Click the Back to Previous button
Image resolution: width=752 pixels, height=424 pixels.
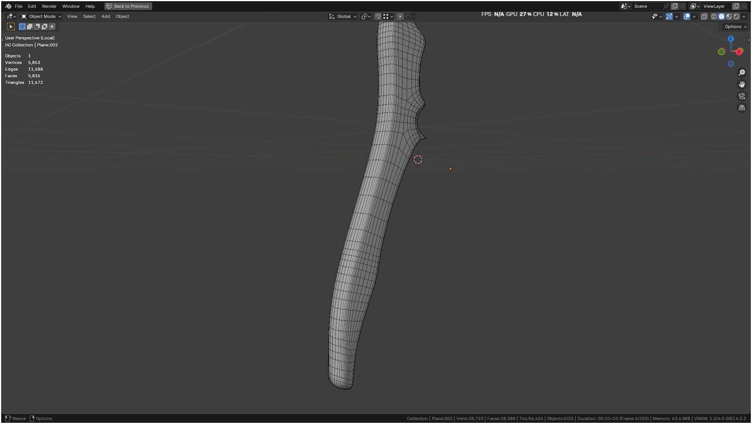click(128, 6)
